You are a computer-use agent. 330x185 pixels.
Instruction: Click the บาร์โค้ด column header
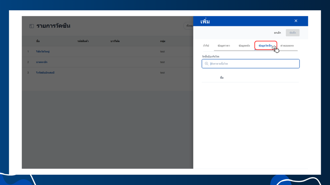pos(115,41)
